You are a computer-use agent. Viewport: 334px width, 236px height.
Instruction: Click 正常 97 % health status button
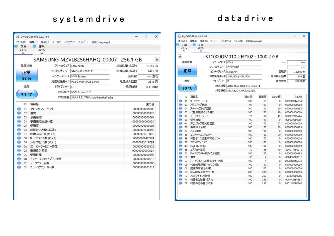(x=26, y=76)
